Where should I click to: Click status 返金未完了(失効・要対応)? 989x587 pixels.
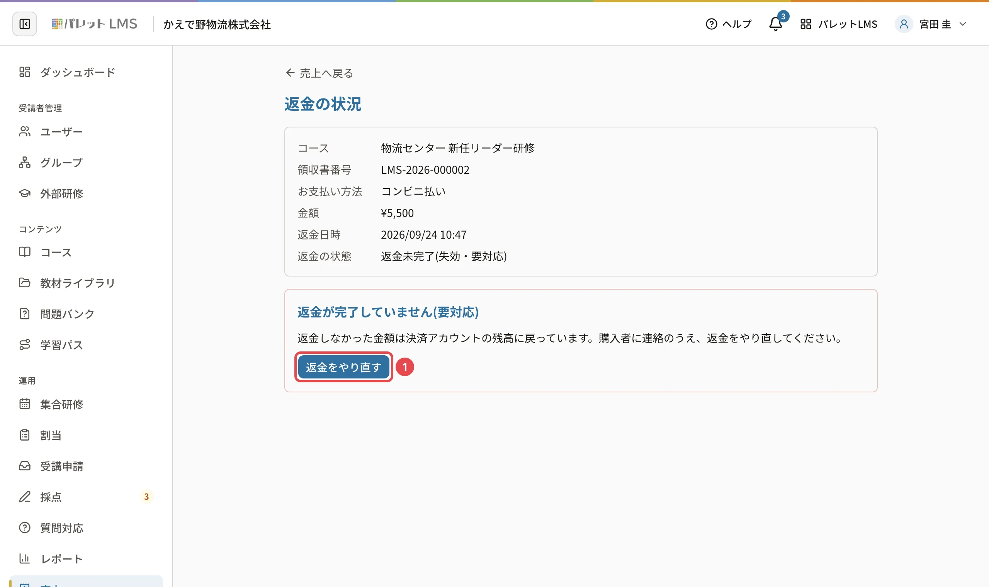pos(444,256)
